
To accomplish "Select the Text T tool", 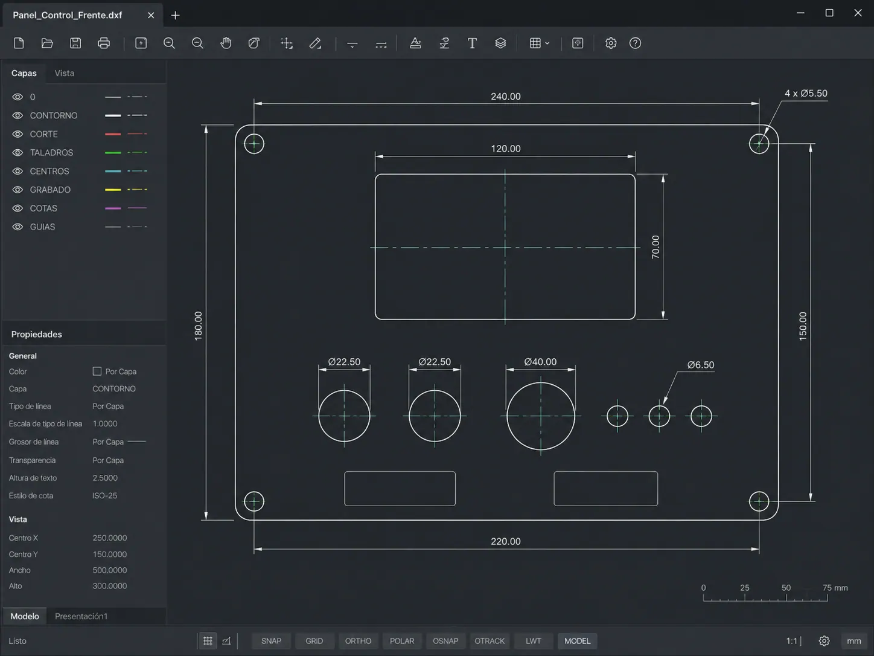I will [x=472, y=43].
